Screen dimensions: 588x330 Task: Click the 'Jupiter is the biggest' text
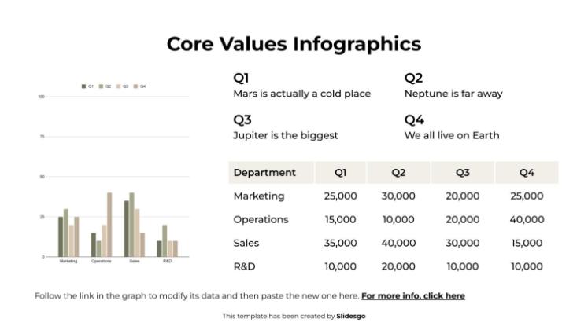pyautogui.click(x=286, y=135)
